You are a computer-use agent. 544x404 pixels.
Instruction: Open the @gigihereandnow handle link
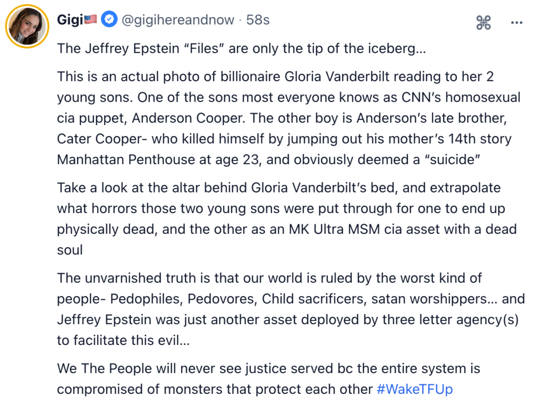[178, 20]
